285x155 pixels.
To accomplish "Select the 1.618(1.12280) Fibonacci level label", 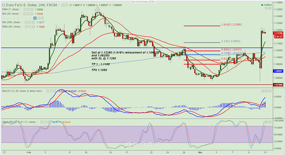I will (x=231, y=24).
